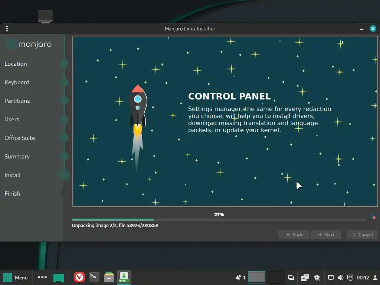Open the window list icon in tray
Screen dimensions: 380x285
[x=291, y=278]
